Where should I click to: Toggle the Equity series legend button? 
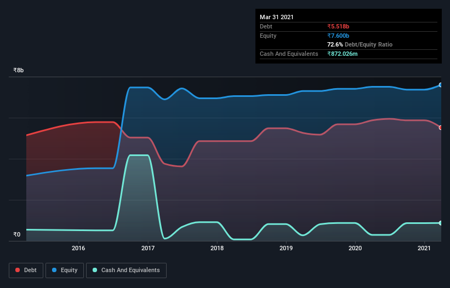(65, 270)
